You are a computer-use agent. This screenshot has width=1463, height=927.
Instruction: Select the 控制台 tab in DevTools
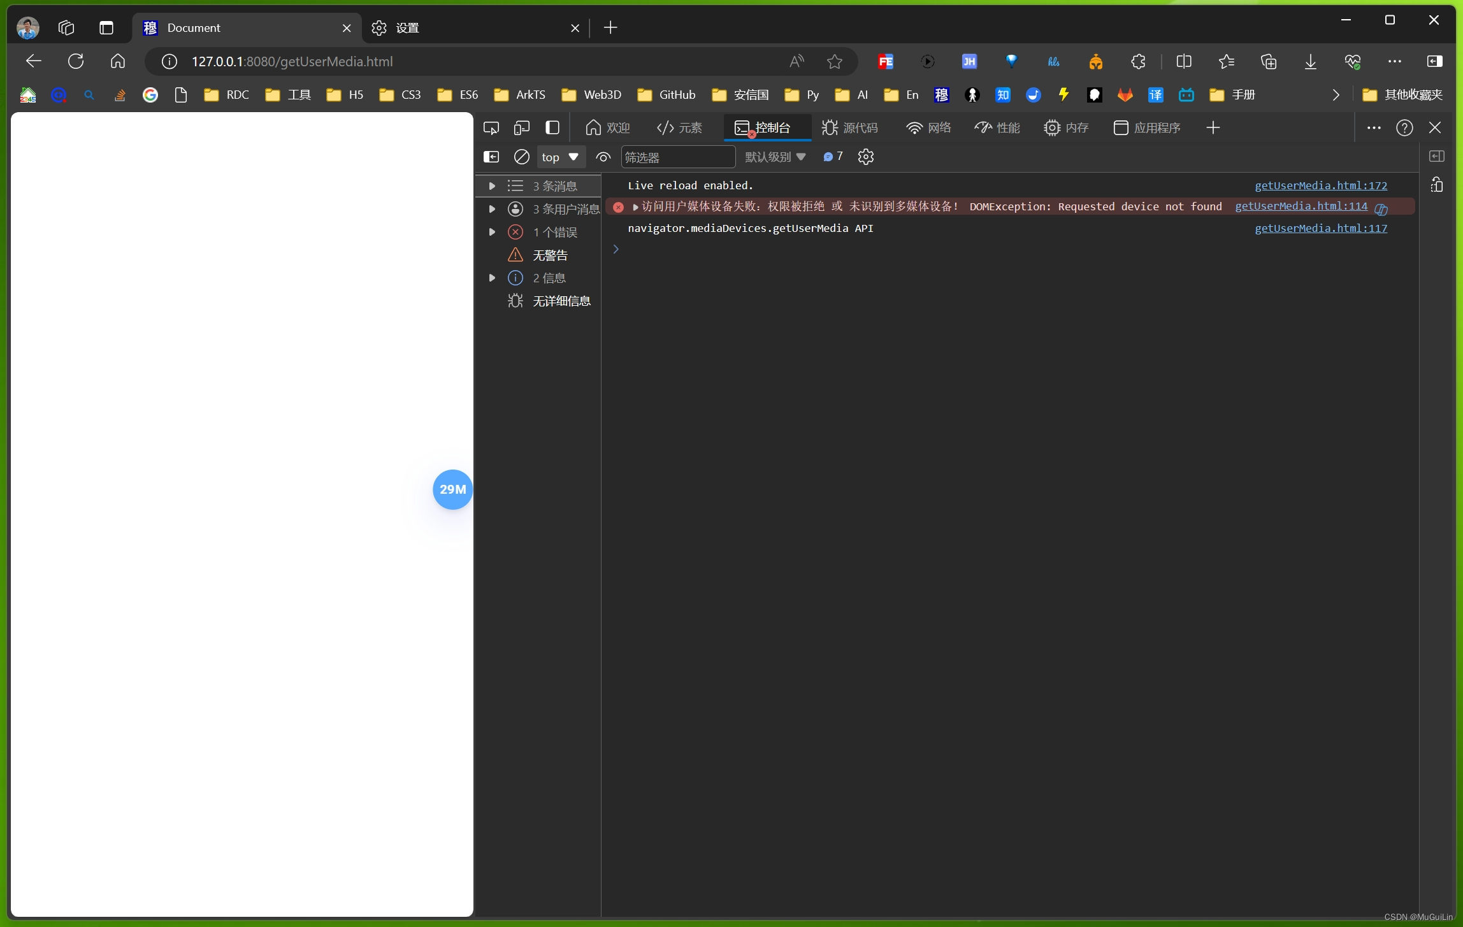click(x=761, y=127)
